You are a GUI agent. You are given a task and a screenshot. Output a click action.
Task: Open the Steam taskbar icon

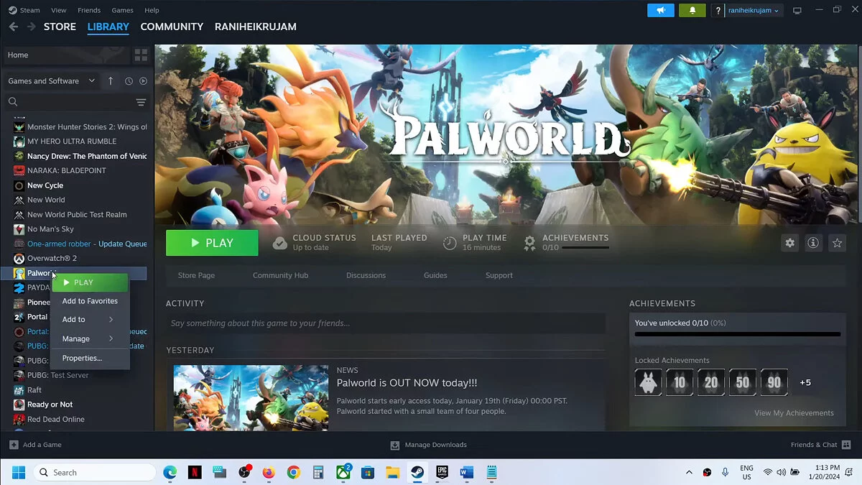coord(417,472)
